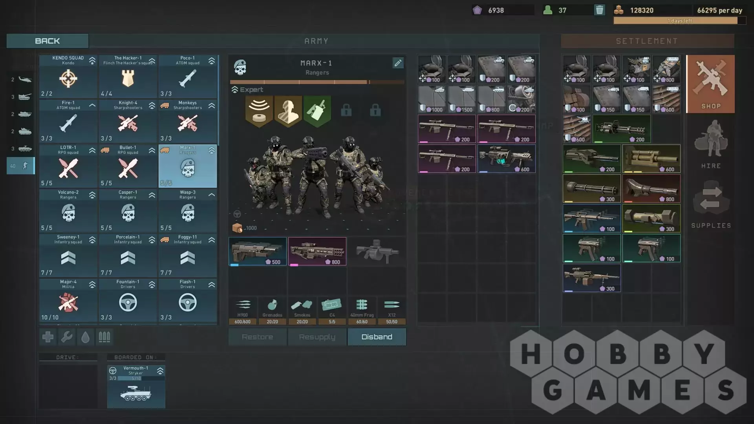The image size is (754, 424).
Task: Click the fuel droplet icon
Action: pos(86,337)
